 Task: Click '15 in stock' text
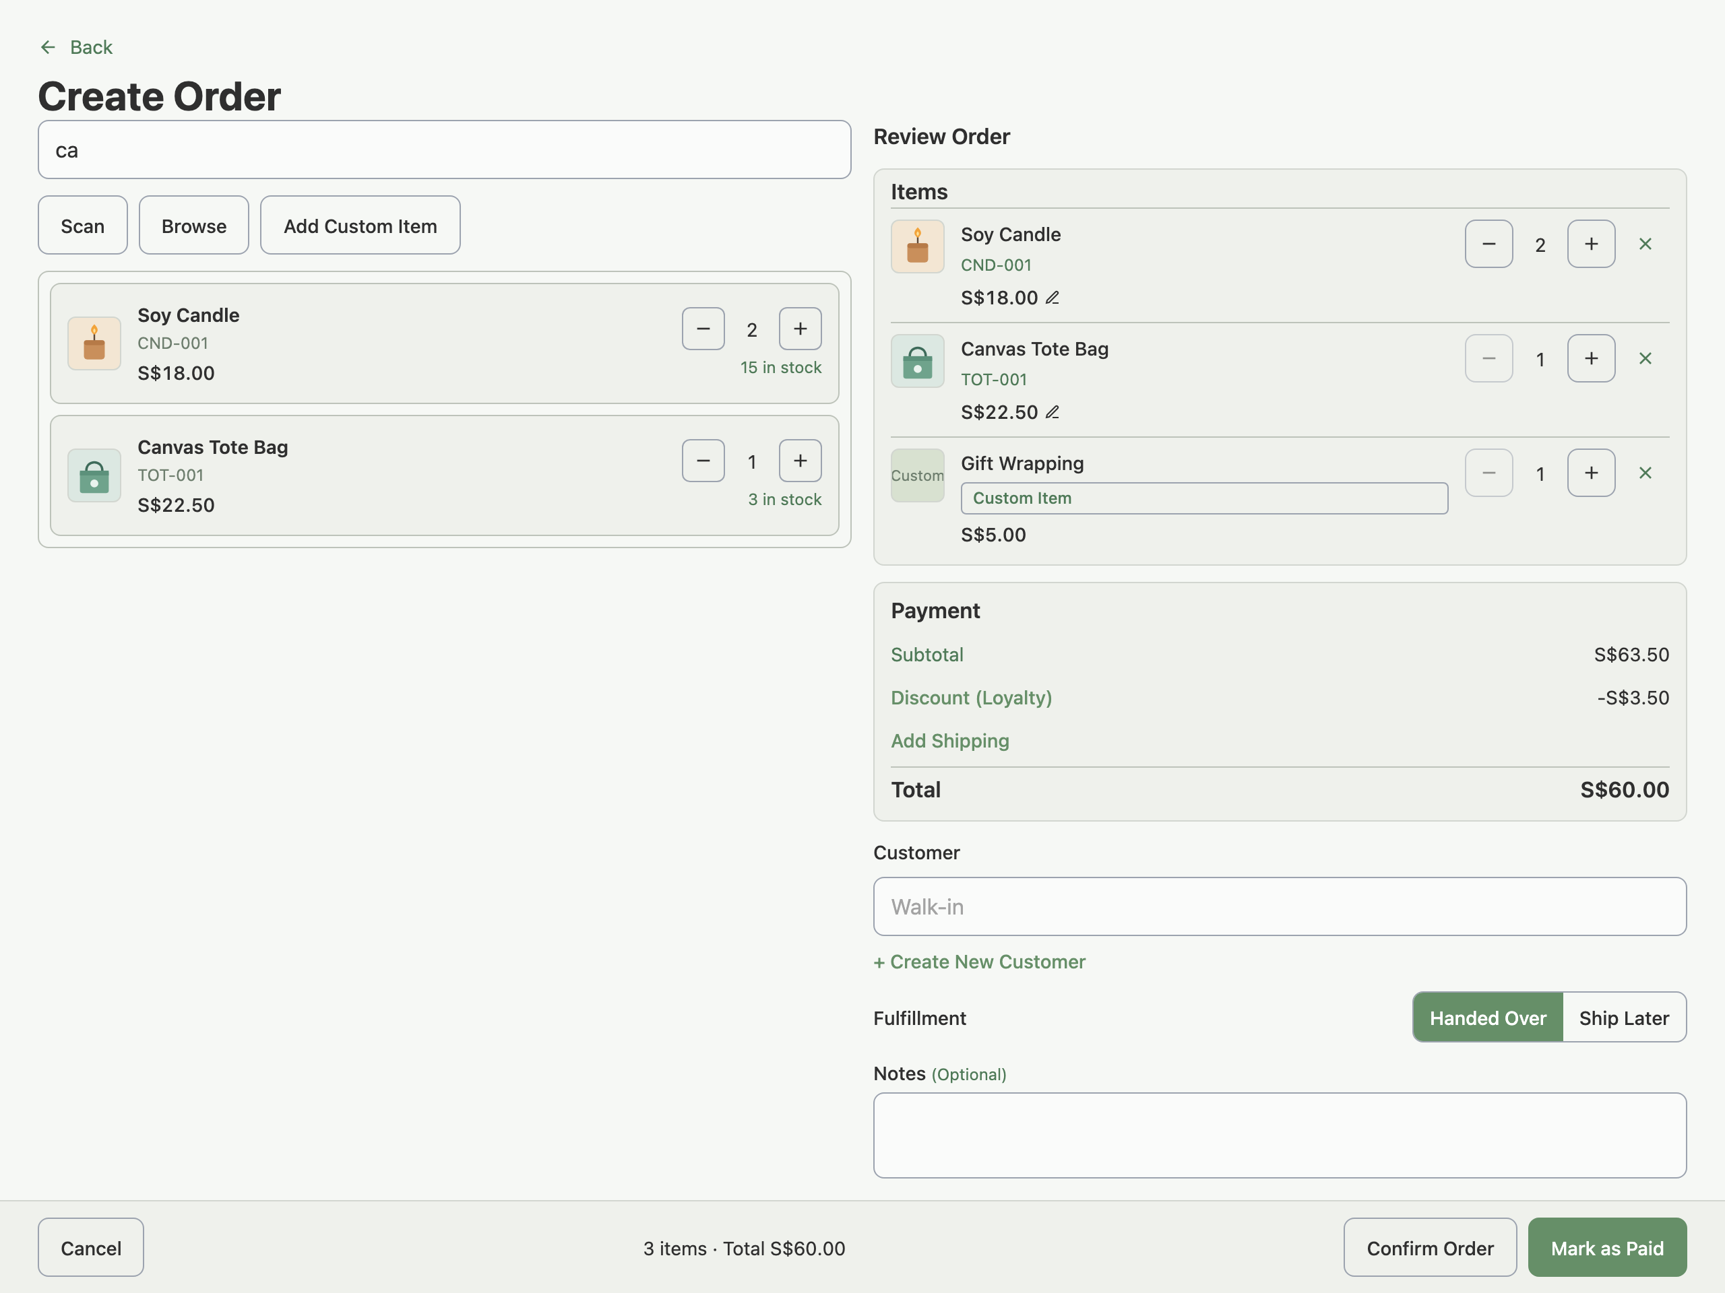tap(780, 367)
